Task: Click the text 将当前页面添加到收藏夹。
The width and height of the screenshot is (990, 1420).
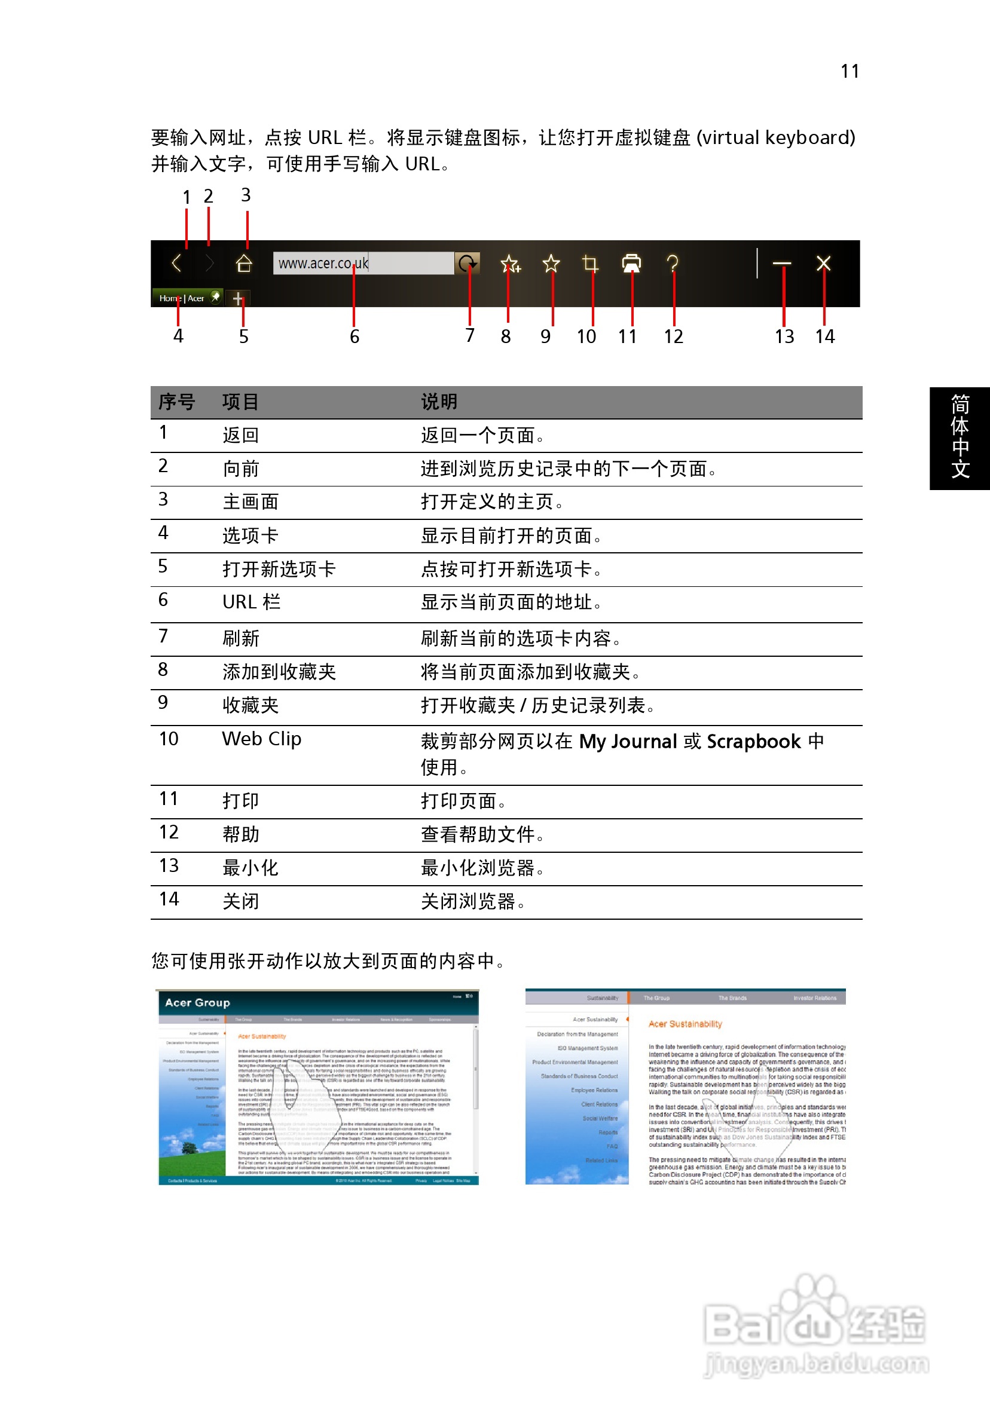Action: click(x=531, y=672)
